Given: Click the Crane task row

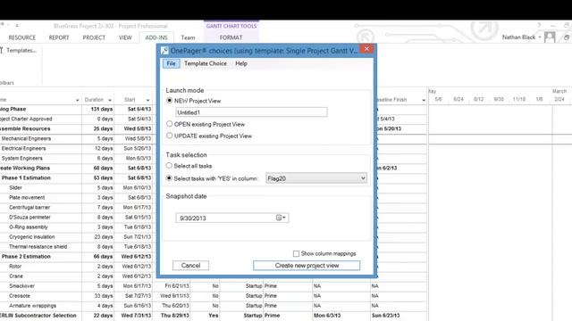Looking at the screenshot, I should (x=16, y=276).
